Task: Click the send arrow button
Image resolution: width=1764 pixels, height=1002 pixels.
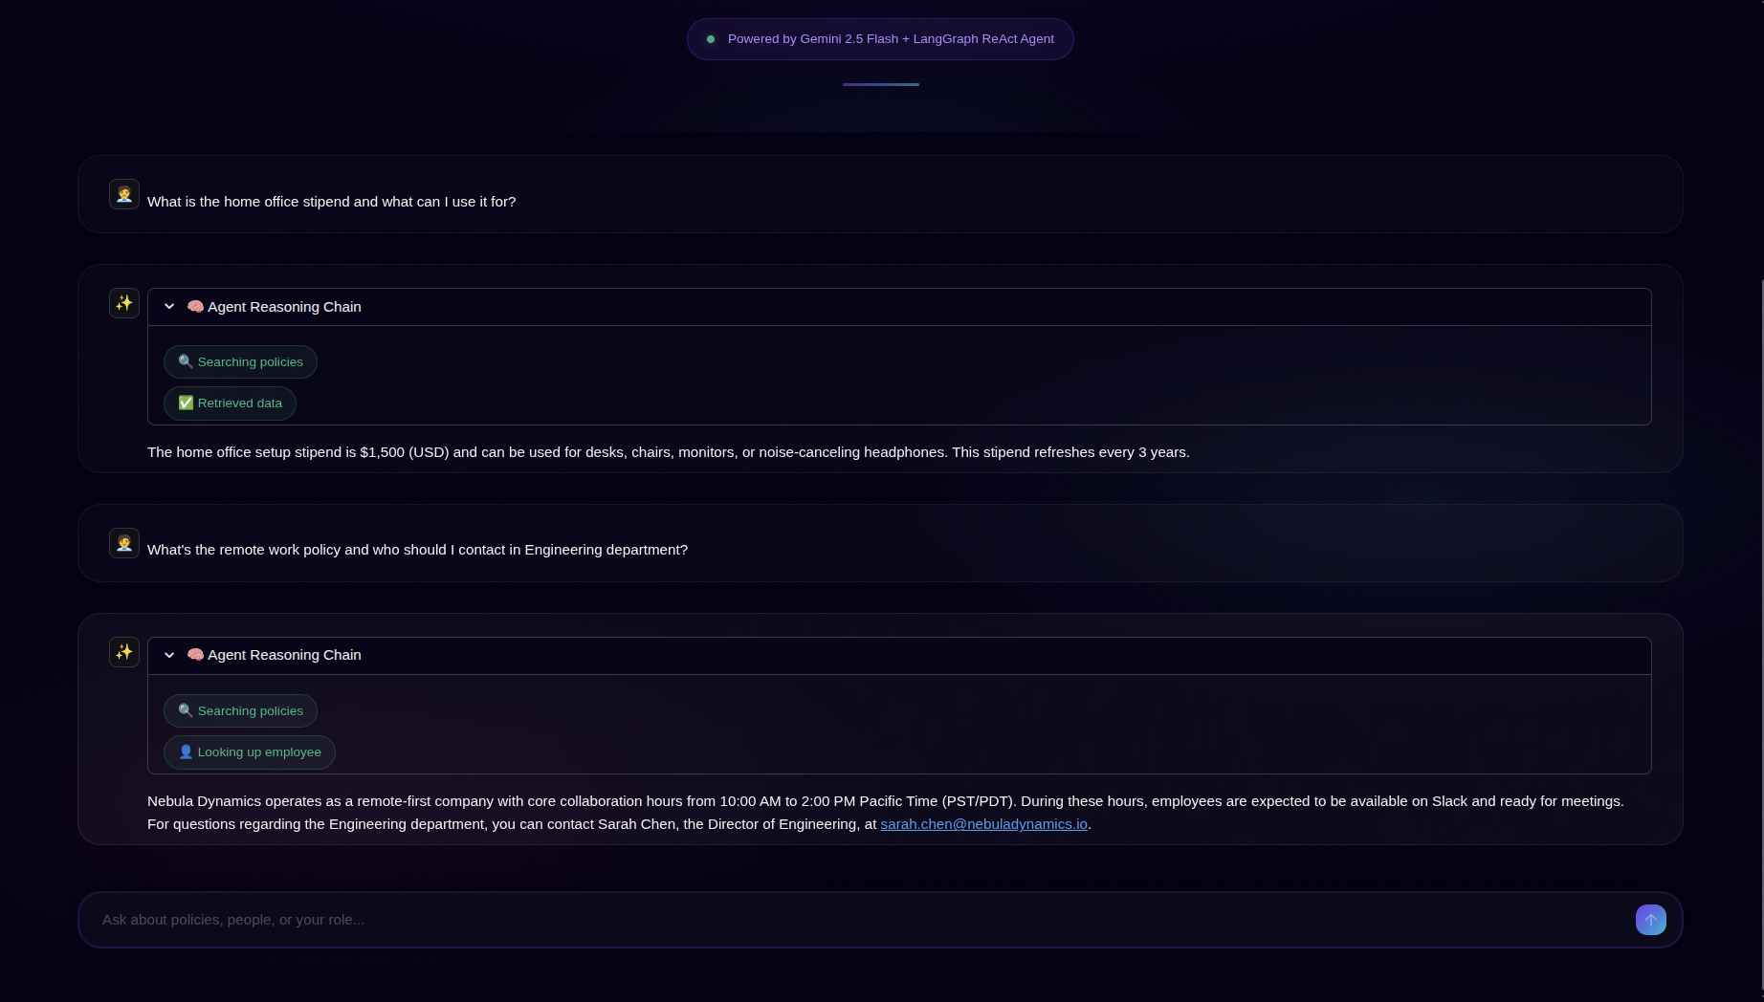Action: [1650, 920]
